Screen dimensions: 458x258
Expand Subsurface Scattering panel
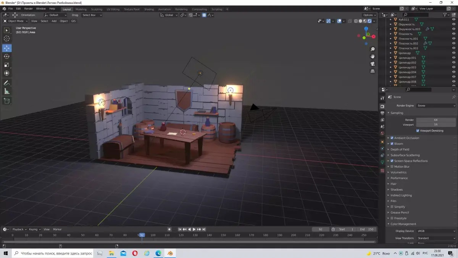(405, 155)
